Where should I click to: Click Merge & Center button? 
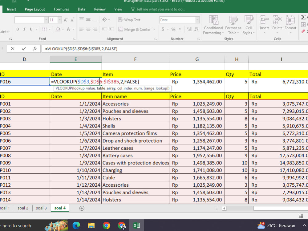(135, 30)
